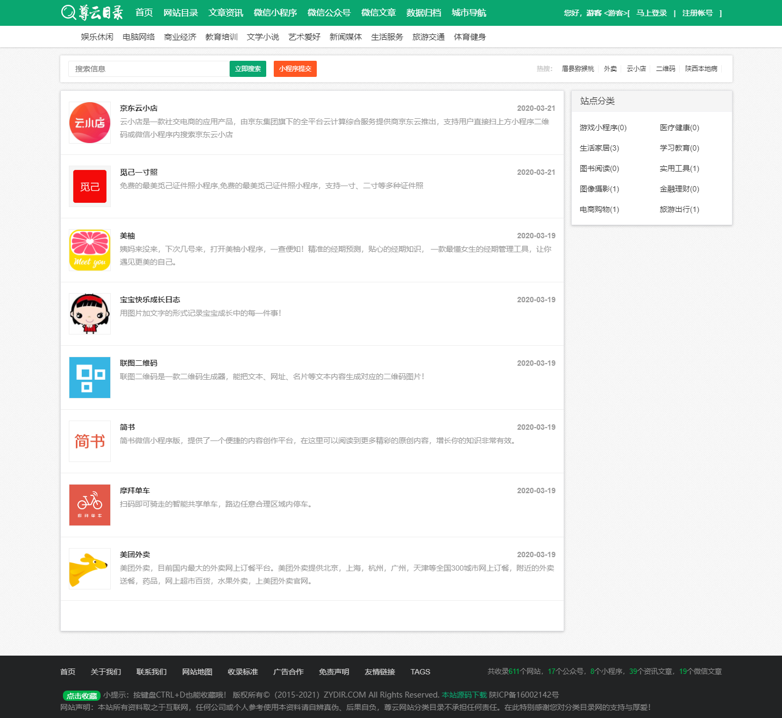The image size is (782, 718).
Task: Switch to 微信小程序 section
Action: click(275, 12)
